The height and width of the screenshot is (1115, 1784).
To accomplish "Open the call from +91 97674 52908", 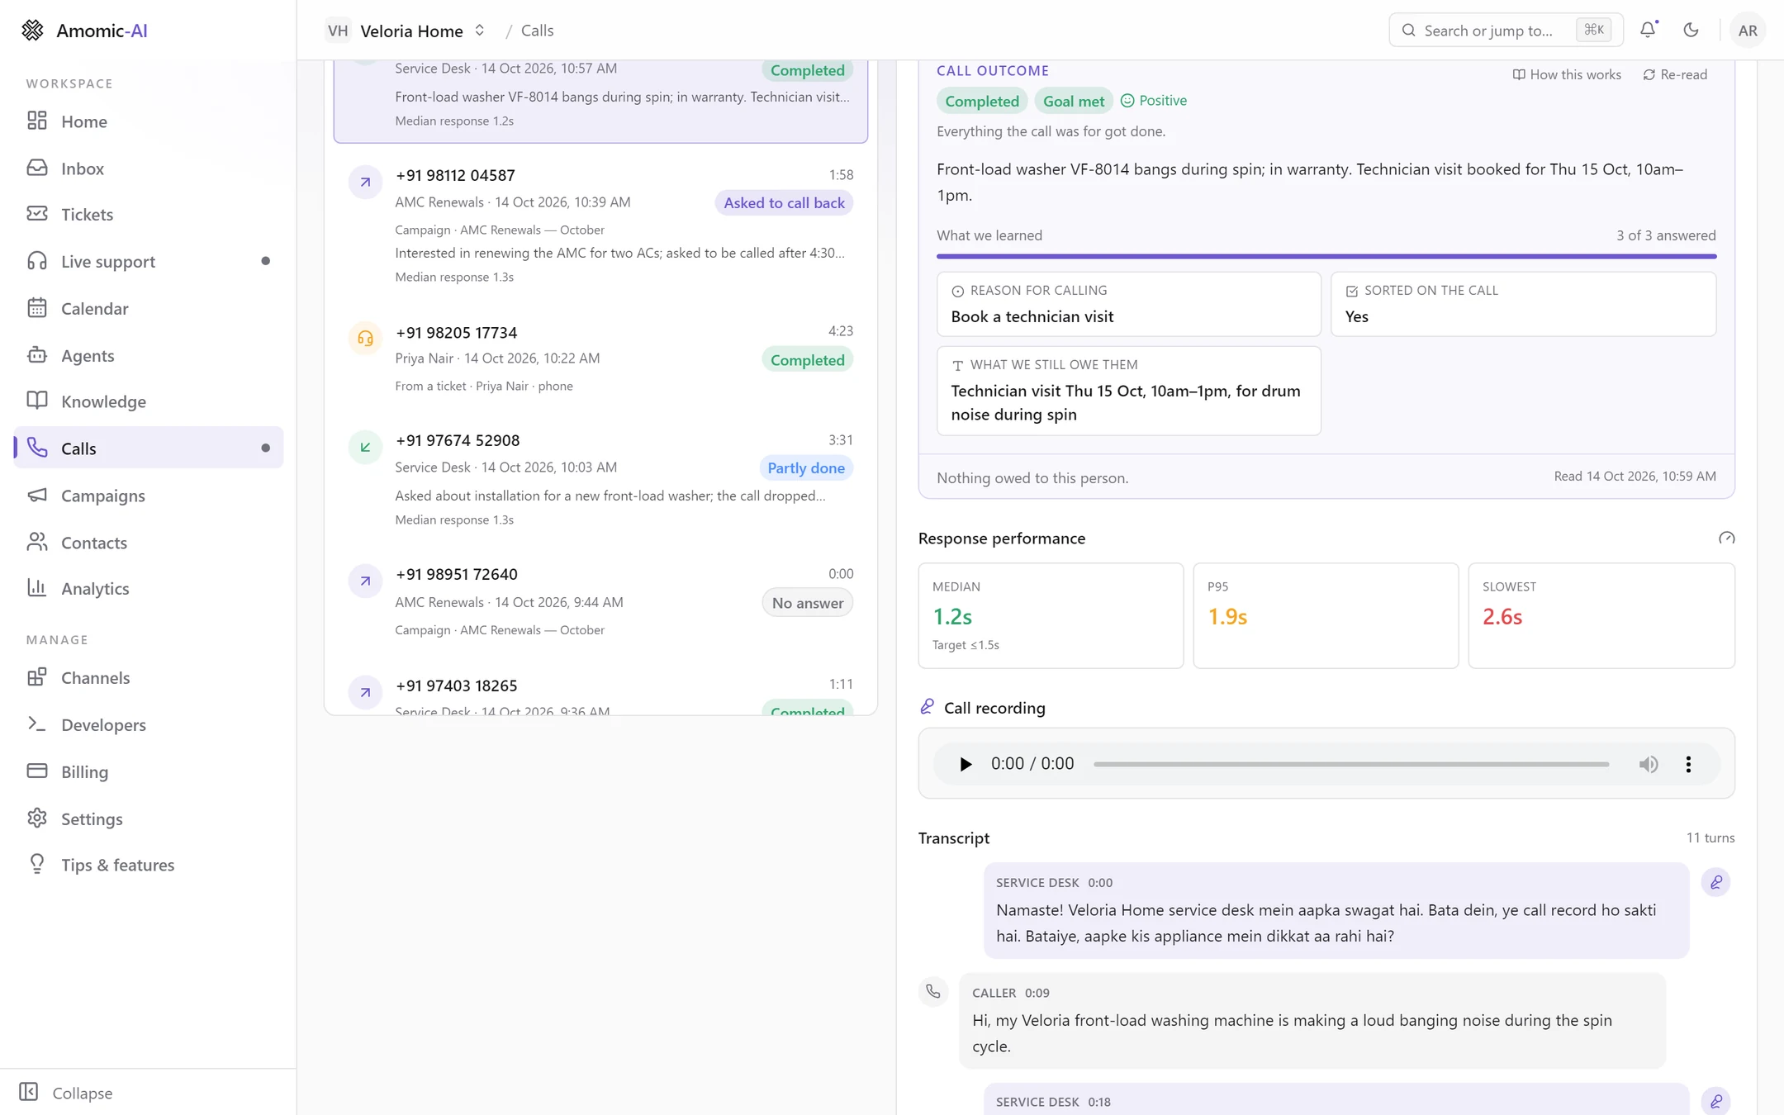I will [600, 479].
